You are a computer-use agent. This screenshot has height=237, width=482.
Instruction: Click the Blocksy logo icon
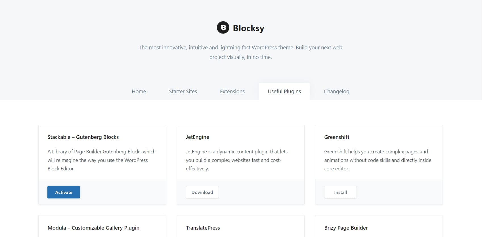[223, 27]
